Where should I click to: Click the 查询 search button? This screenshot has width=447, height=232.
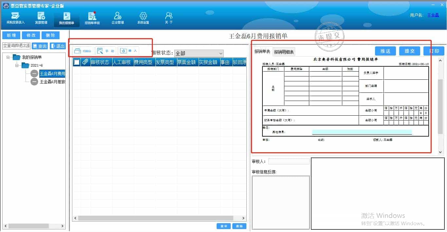point(40,46)
